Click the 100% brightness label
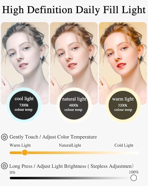This screenshot has width=148, height=186. (134, 172)
